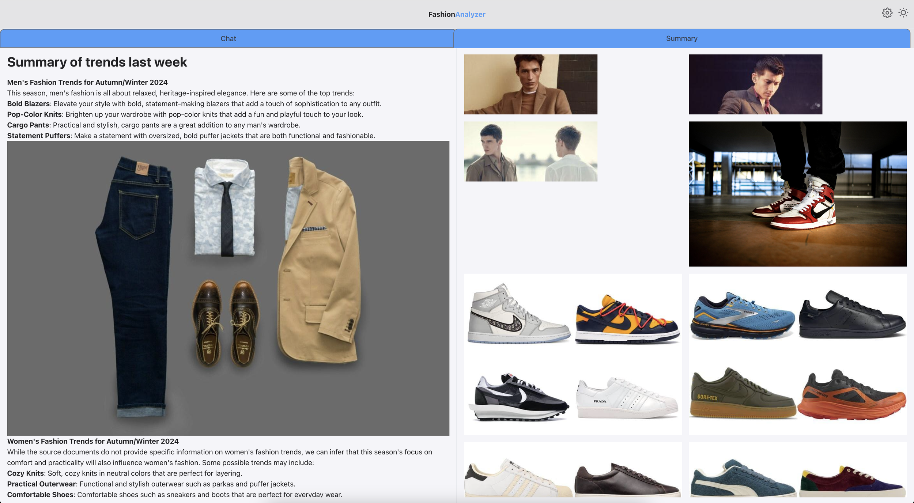Select the dark brown leather sneaker

(627, 479)
